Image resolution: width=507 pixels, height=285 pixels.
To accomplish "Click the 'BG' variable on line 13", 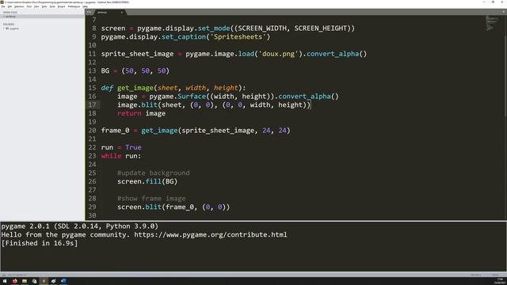I will point(105,70).
